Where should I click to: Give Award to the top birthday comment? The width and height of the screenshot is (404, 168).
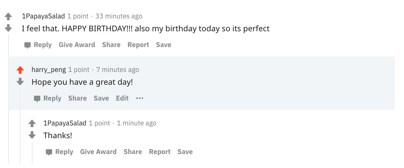pos(77,45)
